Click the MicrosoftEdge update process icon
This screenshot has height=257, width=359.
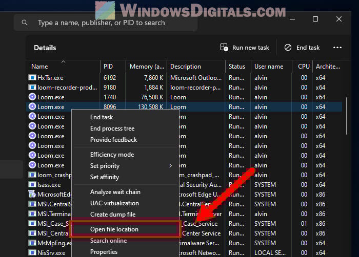32,194
